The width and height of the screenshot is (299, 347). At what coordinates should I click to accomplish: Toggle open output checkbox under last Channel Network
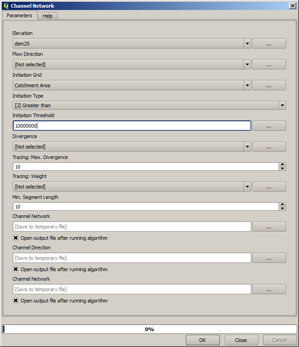[16, 301]
